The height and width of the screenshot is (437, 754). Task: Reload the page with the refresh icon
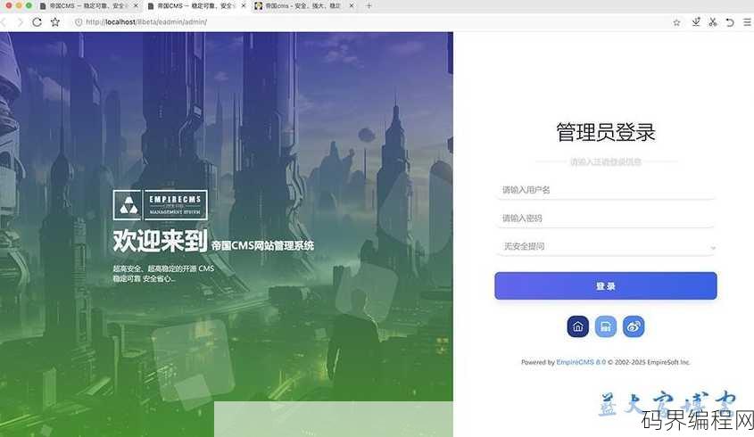pos(37,22)
